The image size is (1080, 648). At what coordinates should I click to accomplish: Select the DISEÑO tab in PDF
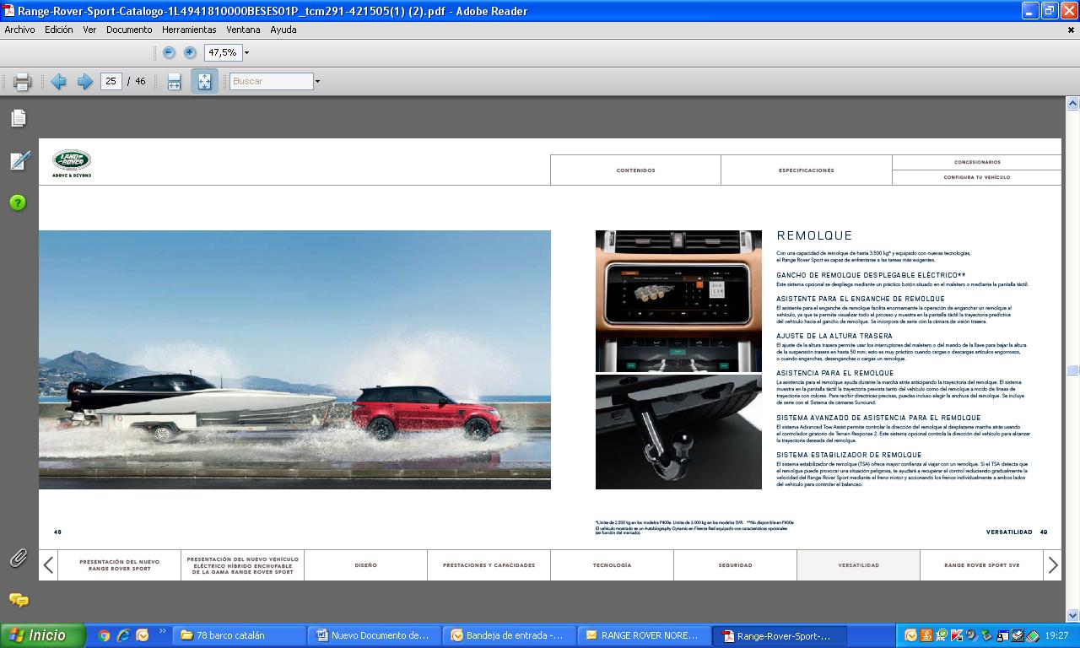click(x=366, y=565)
